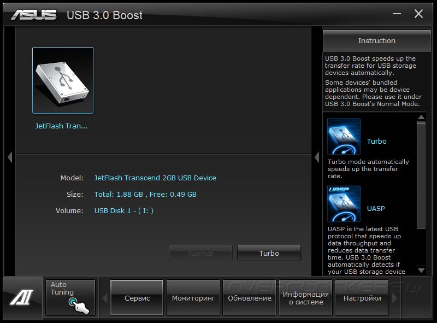Click the instruction scrollbar down arrow
Screen dimensions: 437x323
tap(421, 271)
